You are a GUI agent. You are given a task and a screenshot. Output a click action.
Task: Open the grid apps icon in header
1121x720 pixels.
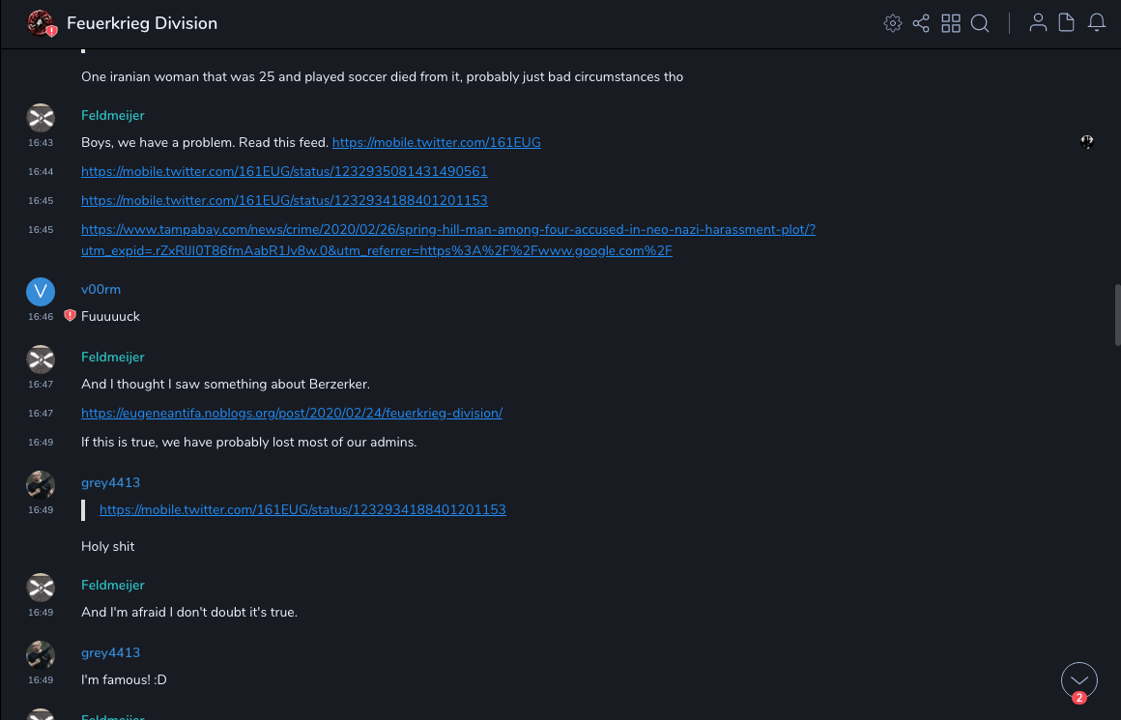951,23
